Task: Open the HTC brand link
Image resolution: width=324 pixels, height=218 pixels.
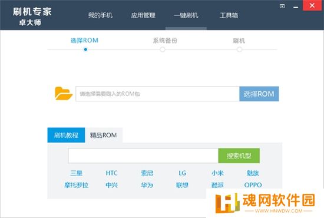Action: (x=111, y=173)
